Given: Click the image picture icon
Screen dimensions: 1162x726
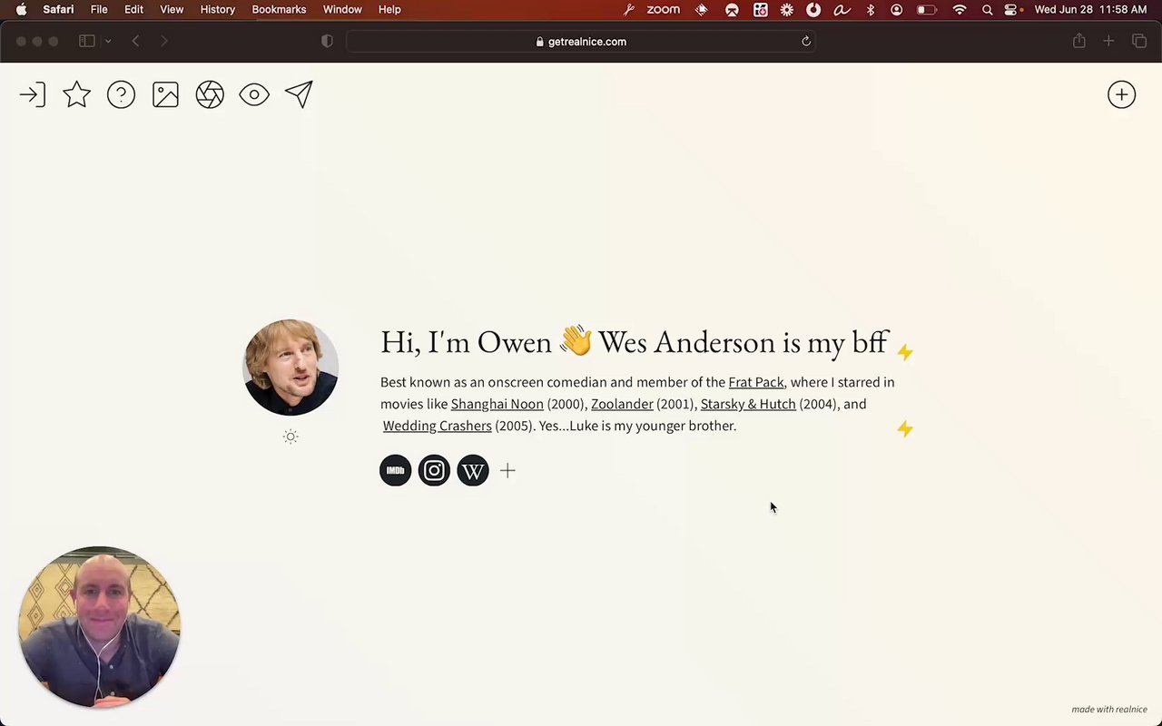Looking at the screenshot, I should [165, 94].
